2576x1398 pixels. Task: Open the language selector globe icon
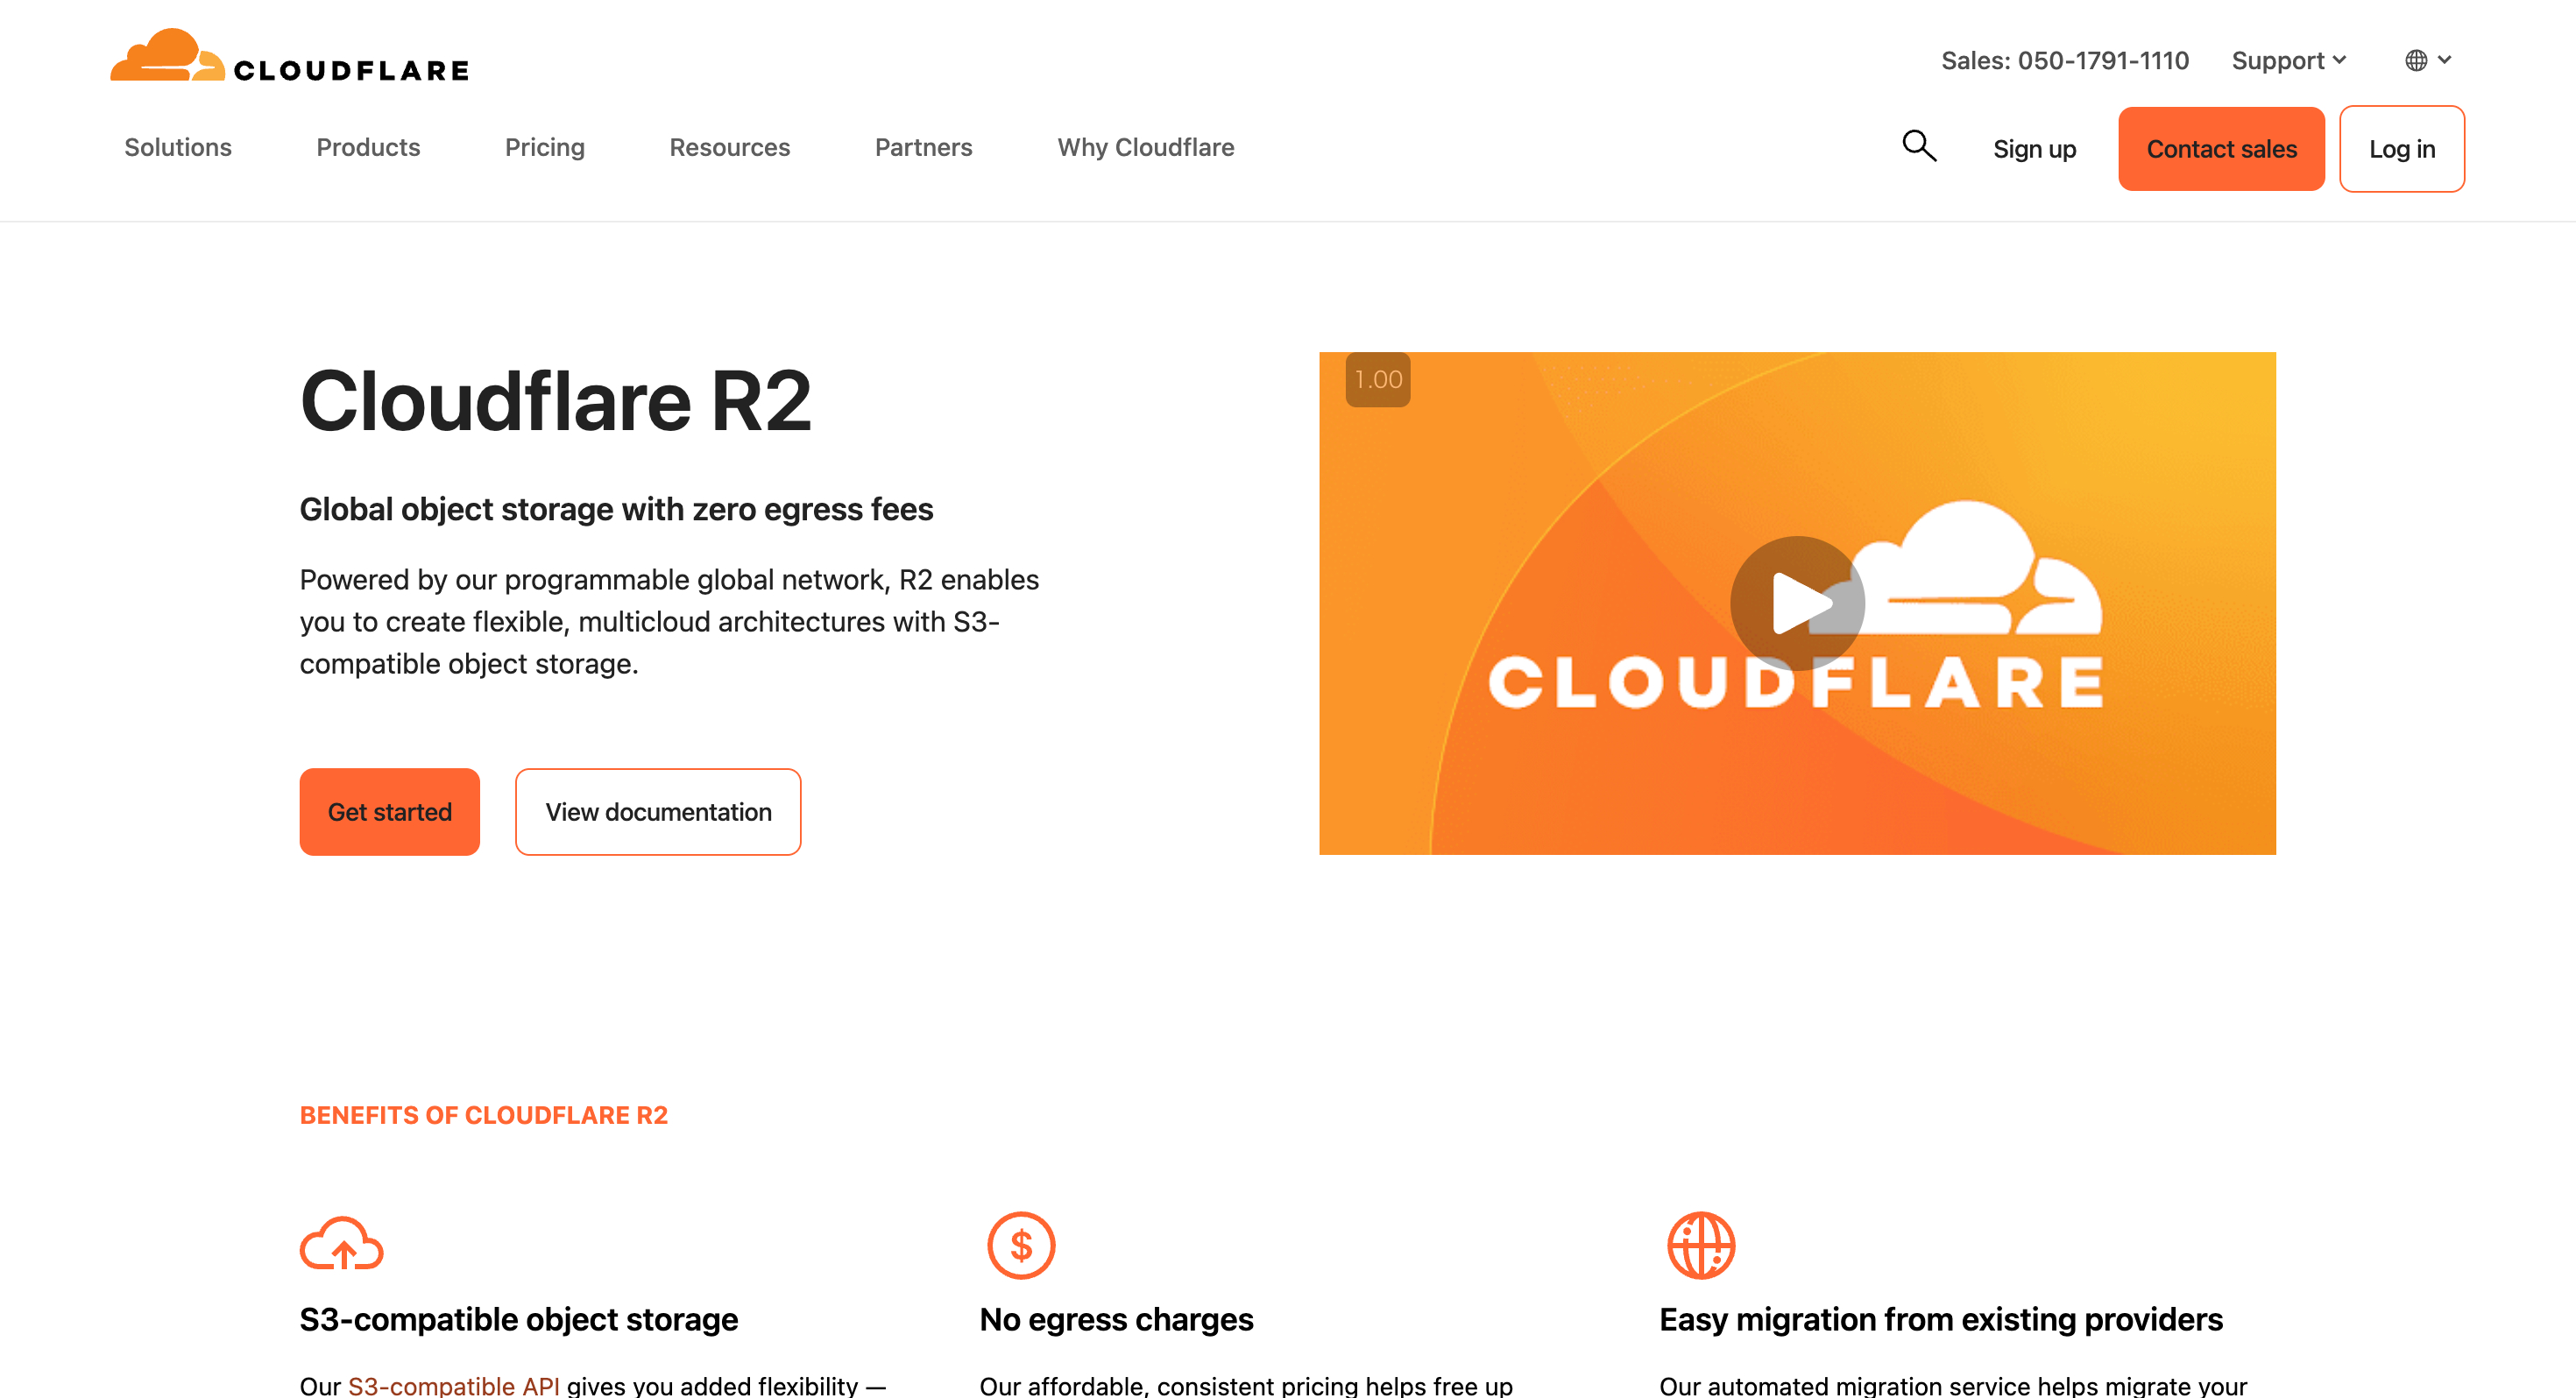click(x=2419, y=60)
